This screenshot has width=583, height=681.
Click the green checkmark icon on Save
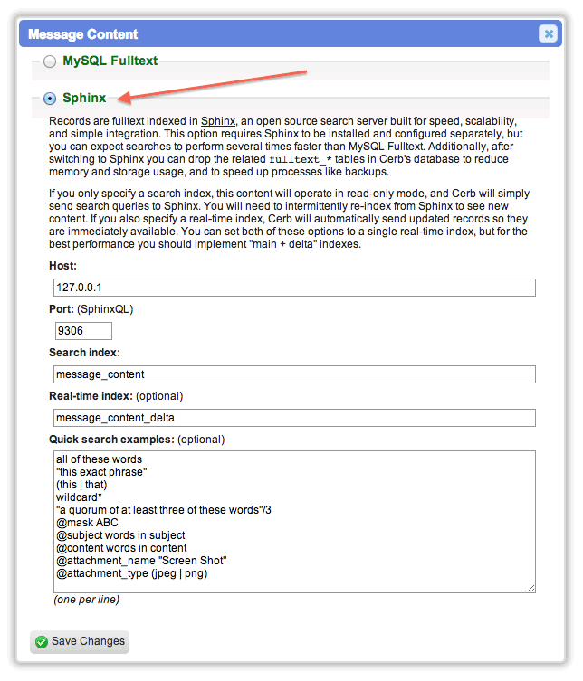[x=42, y=642]
